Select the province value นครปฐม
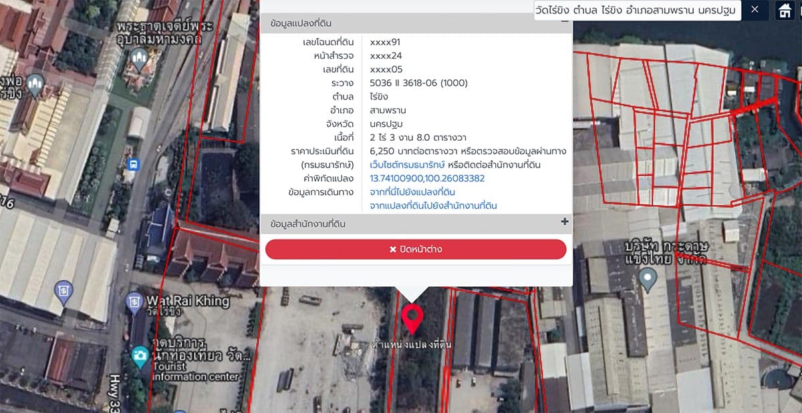 point(386,124)
